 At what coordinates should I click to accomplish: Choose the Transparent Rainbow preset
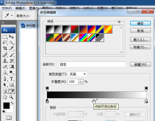coord(91,37)
